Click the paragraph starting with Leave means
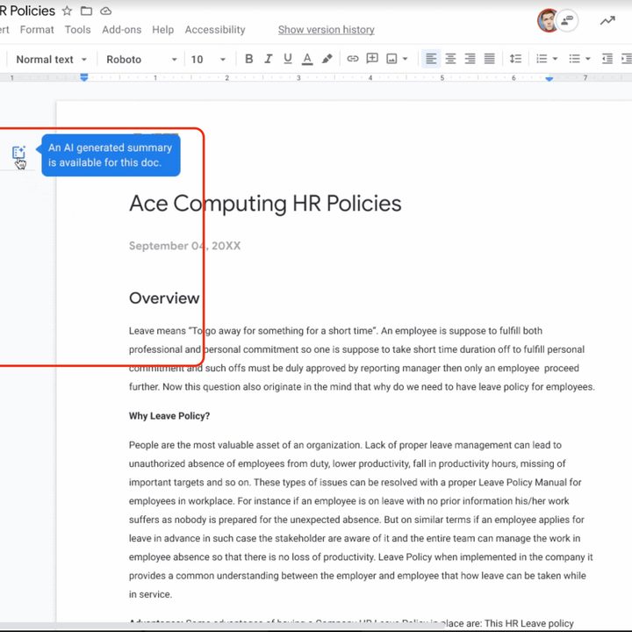The image size is (632, 632). click(362, 359)
